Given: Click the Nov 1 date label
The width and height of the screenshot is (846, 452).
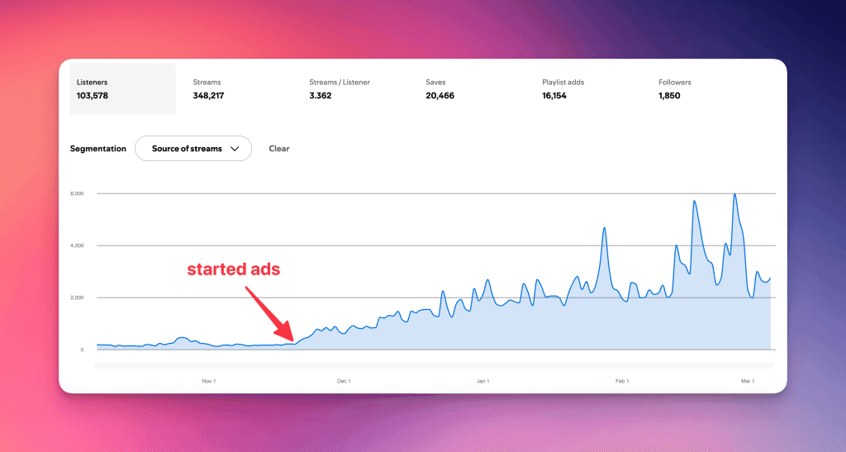Looking at the screenshot, I should click(209, 381).
